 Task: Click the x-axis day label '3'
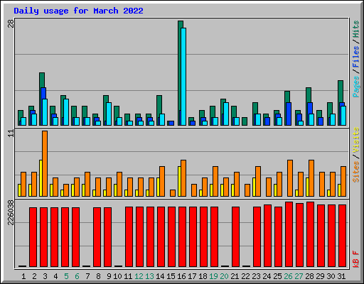45,276
